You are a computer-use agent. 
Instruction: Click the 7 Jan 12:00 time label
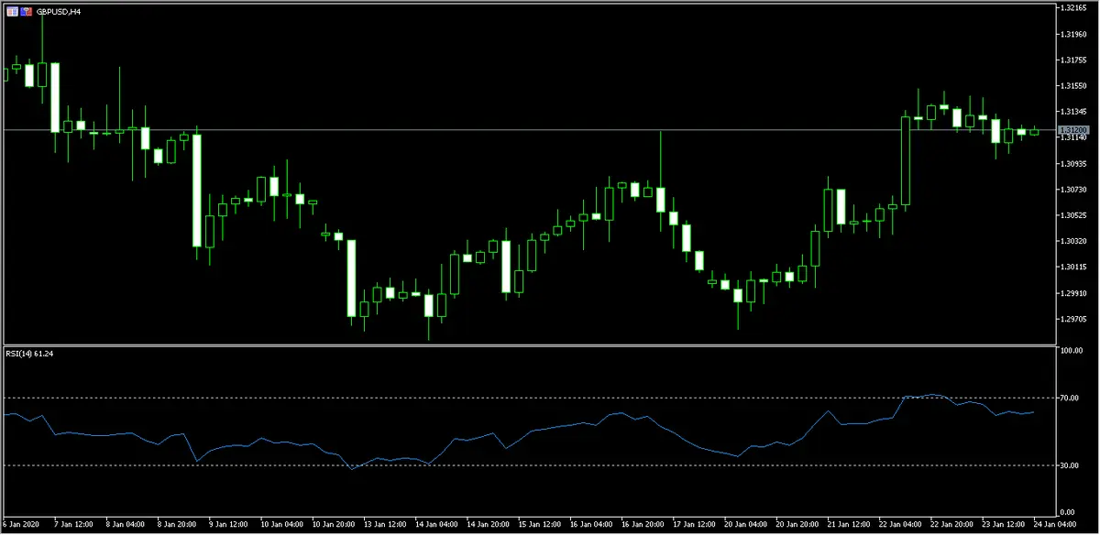[x=72, y=525]
